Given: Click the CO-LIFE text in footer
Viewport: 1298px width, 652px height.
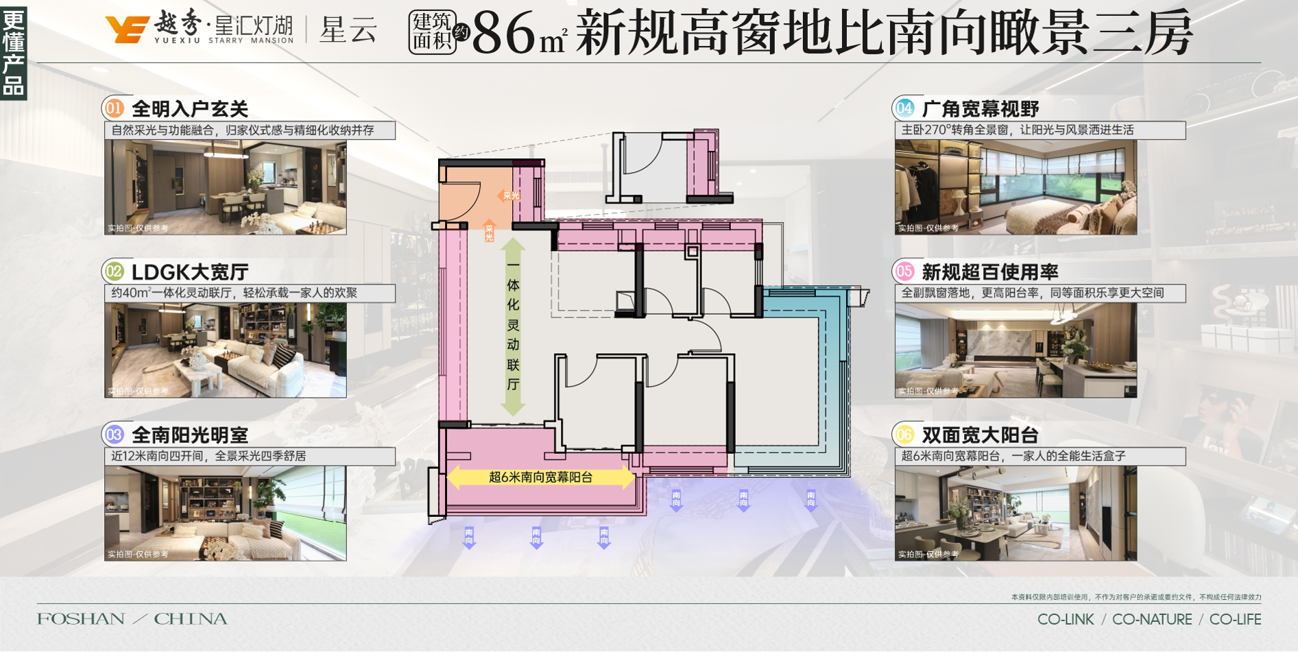Looking at the screenshot, I should tap(1235, 620).
